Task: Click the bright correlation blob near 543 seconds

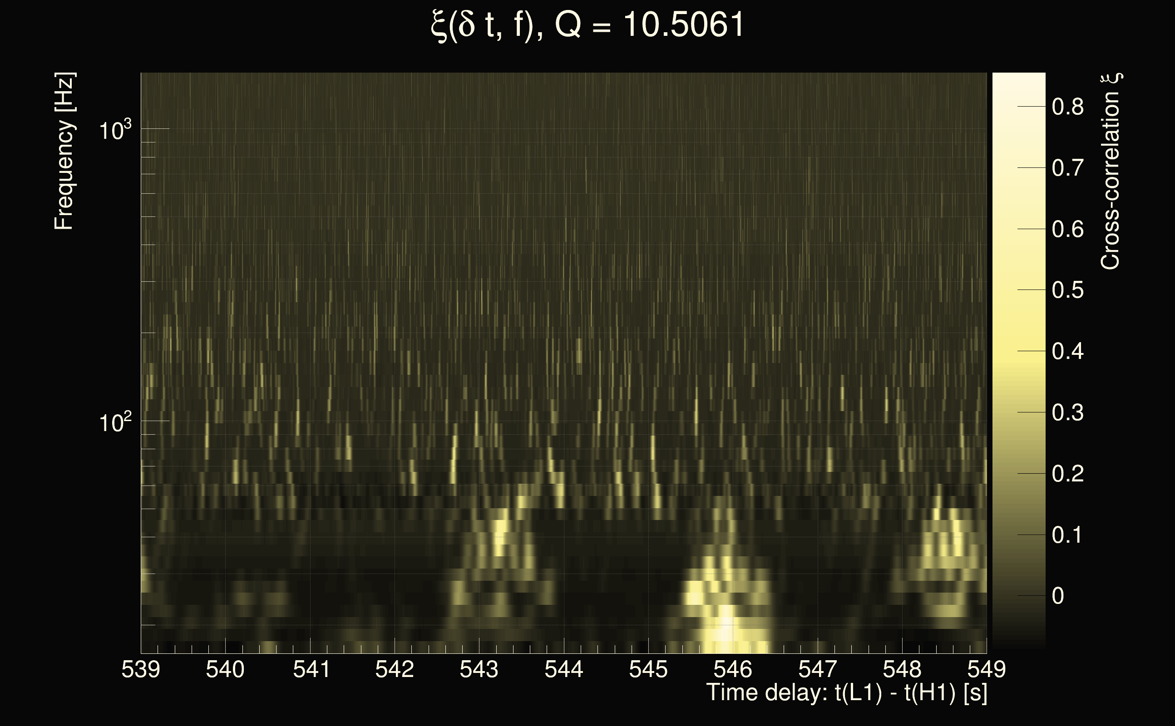Action: point(500,530)
